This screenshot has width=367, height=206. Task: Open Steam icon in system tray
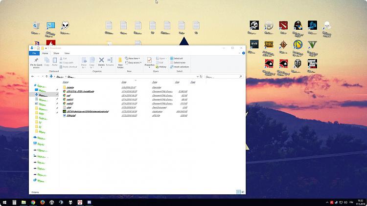coord(336,202)
